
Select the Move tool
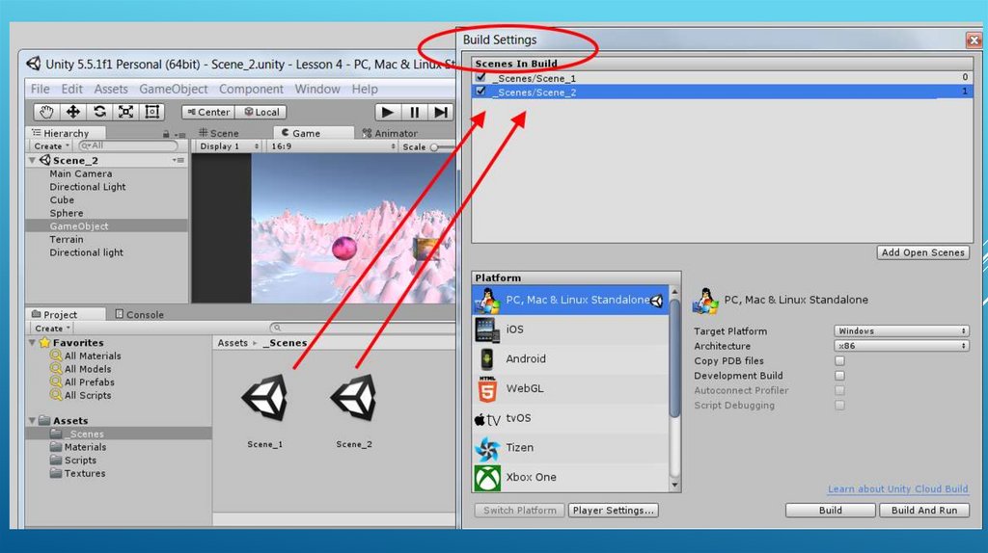73,112
